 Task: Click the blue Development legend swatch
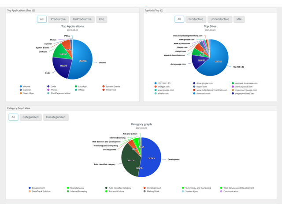tap(30, 188)
